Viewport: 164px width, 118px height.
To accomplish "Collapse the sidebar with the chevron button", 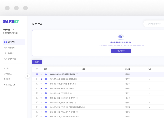I will (x=28, y=76).
